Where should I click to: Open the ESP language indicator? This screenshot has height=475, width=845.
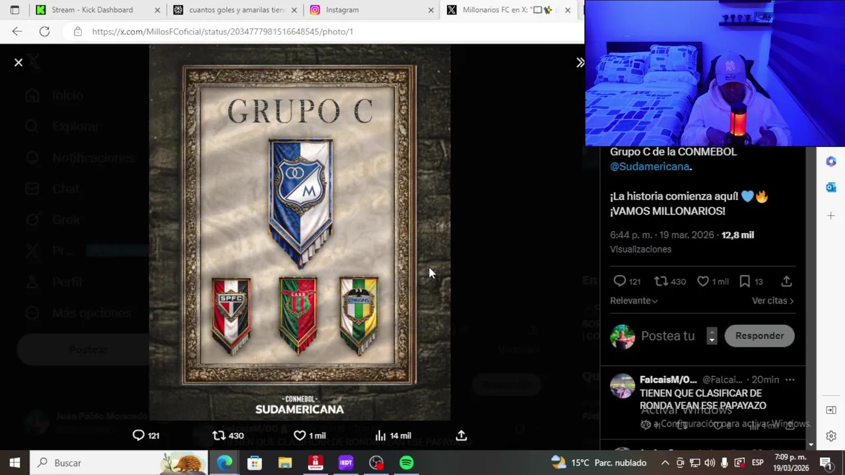point(757,462)
